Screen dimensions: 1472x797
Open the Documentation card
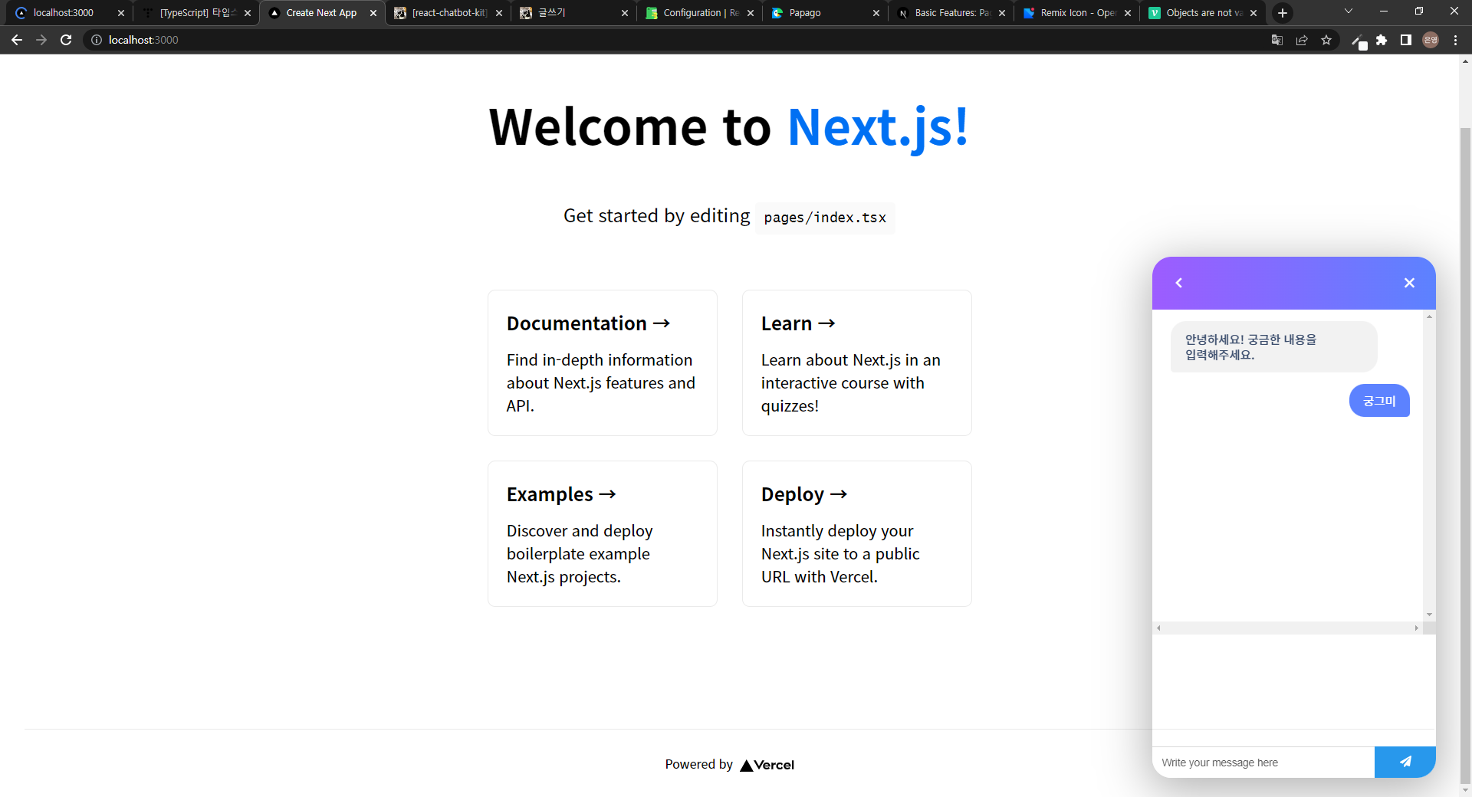coord(603,362)
